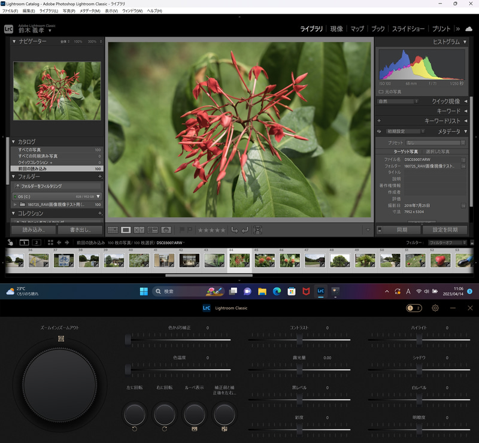Toggle the original photo (元の写真) checkbox
The height and width of the screenshot is (443, 479).
coord(381,92)
